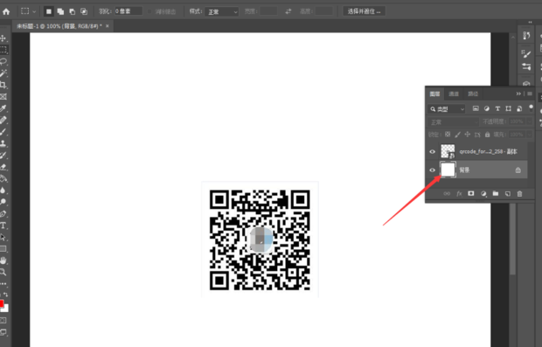Viewport: 542px width, 347px height.
Task: Select the History Brush tool
Action: coord(3,155)
